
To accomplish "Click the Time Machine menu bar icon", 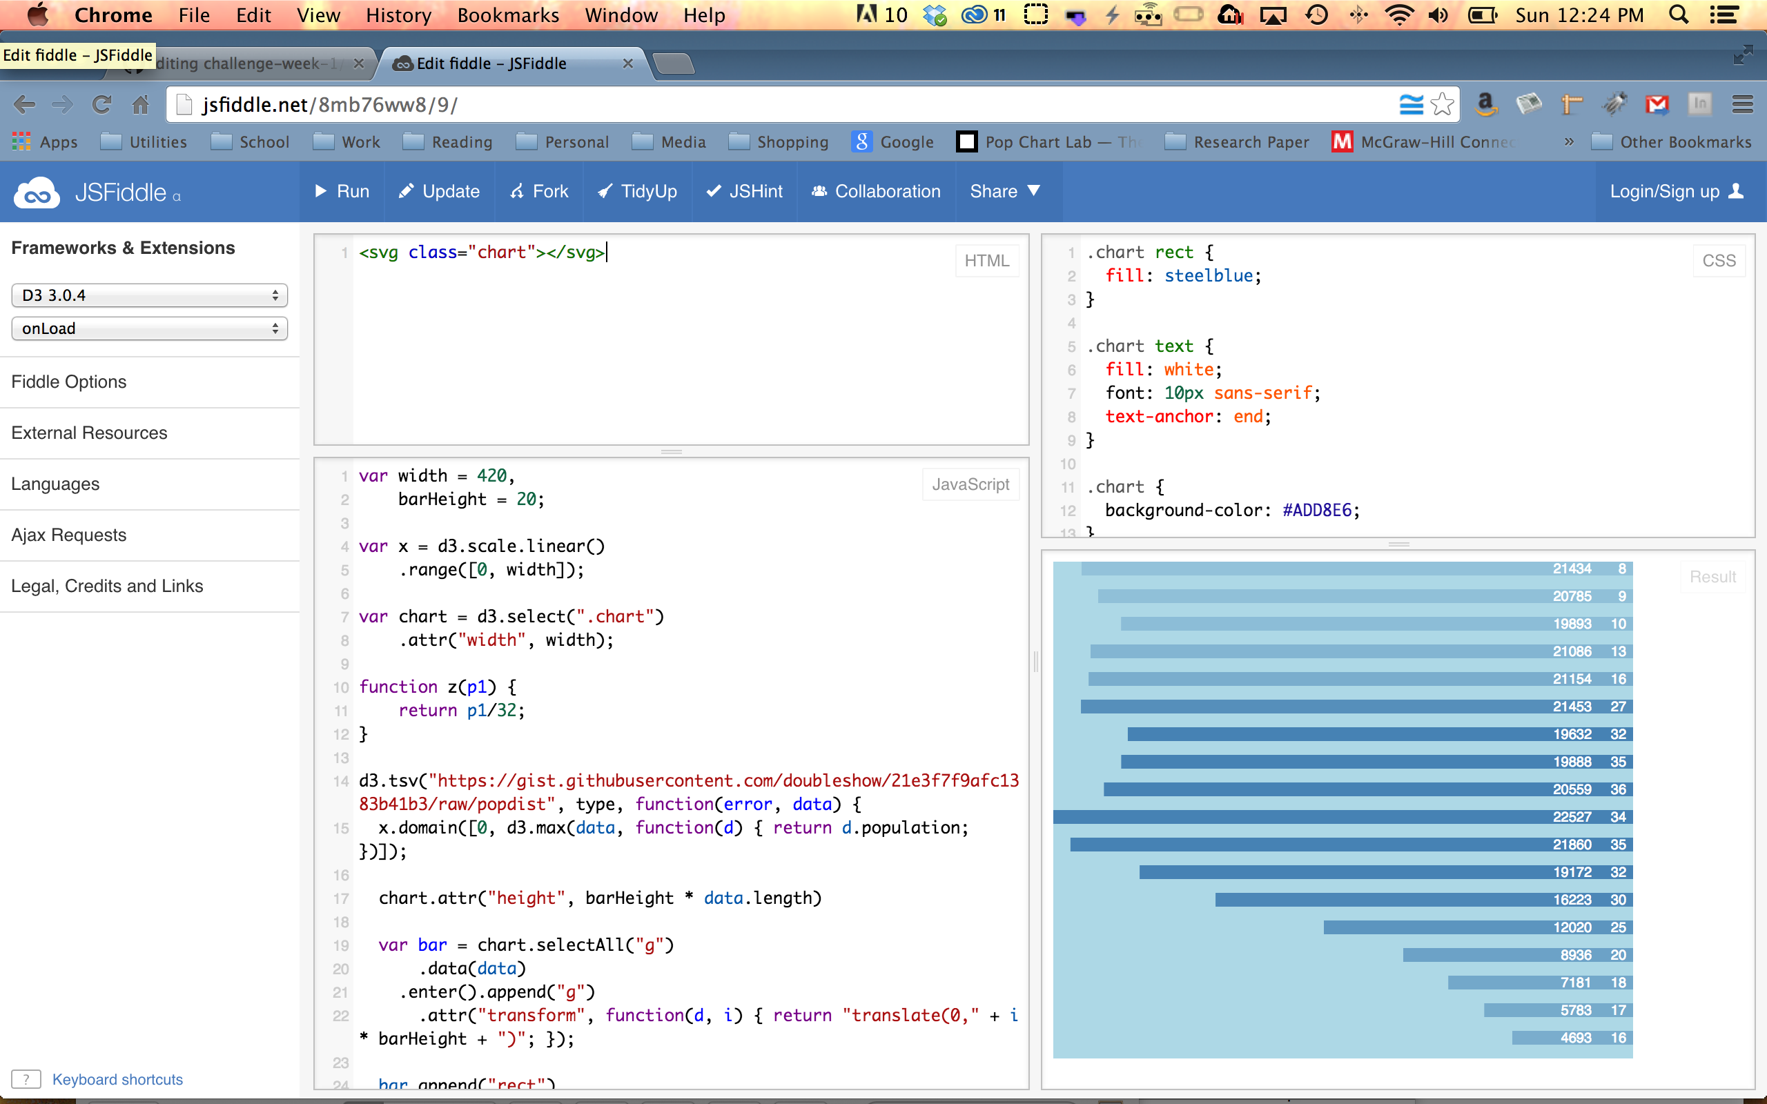I will pos(1316,14).
